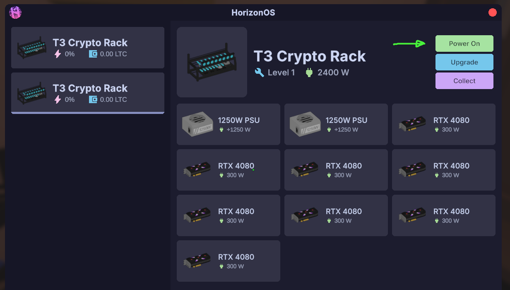Select the lone RTX 4080 card in the bottom row
Viewport: 510px width, 290px height.
point(228,261)
